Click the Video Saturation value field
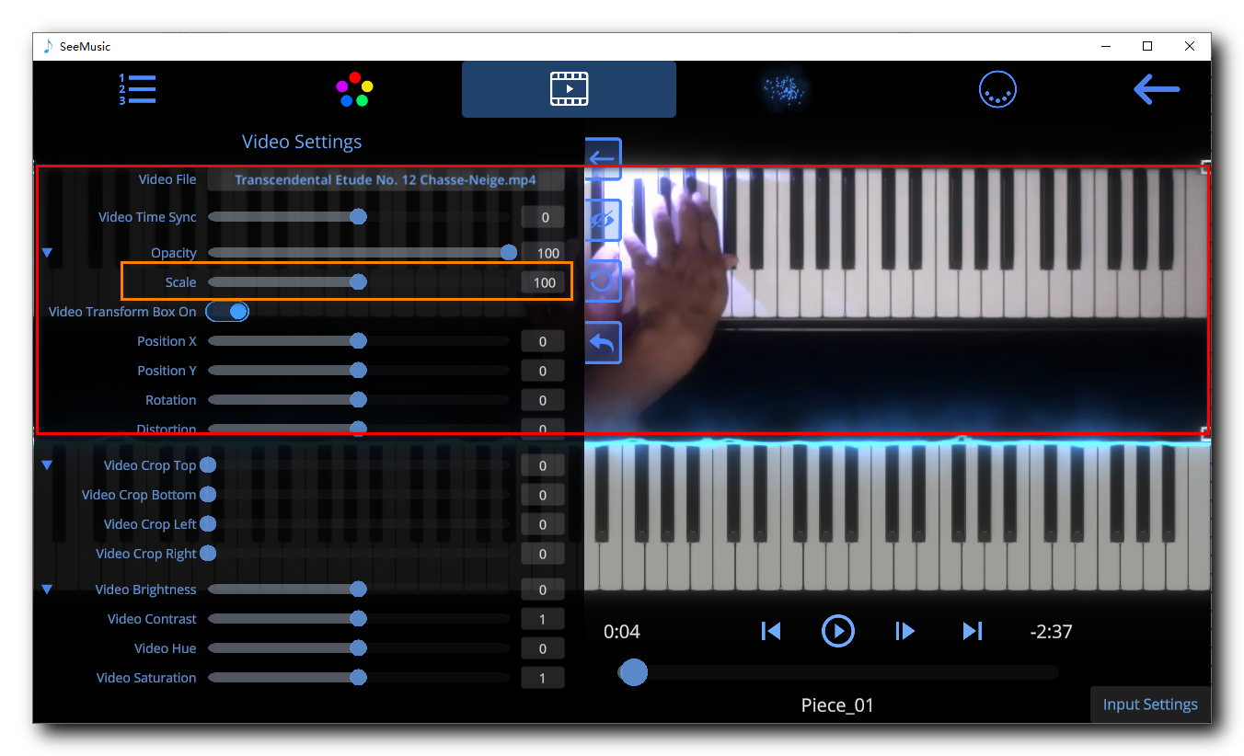Viewport: 1244px width, 756px height. coord(543,678)
